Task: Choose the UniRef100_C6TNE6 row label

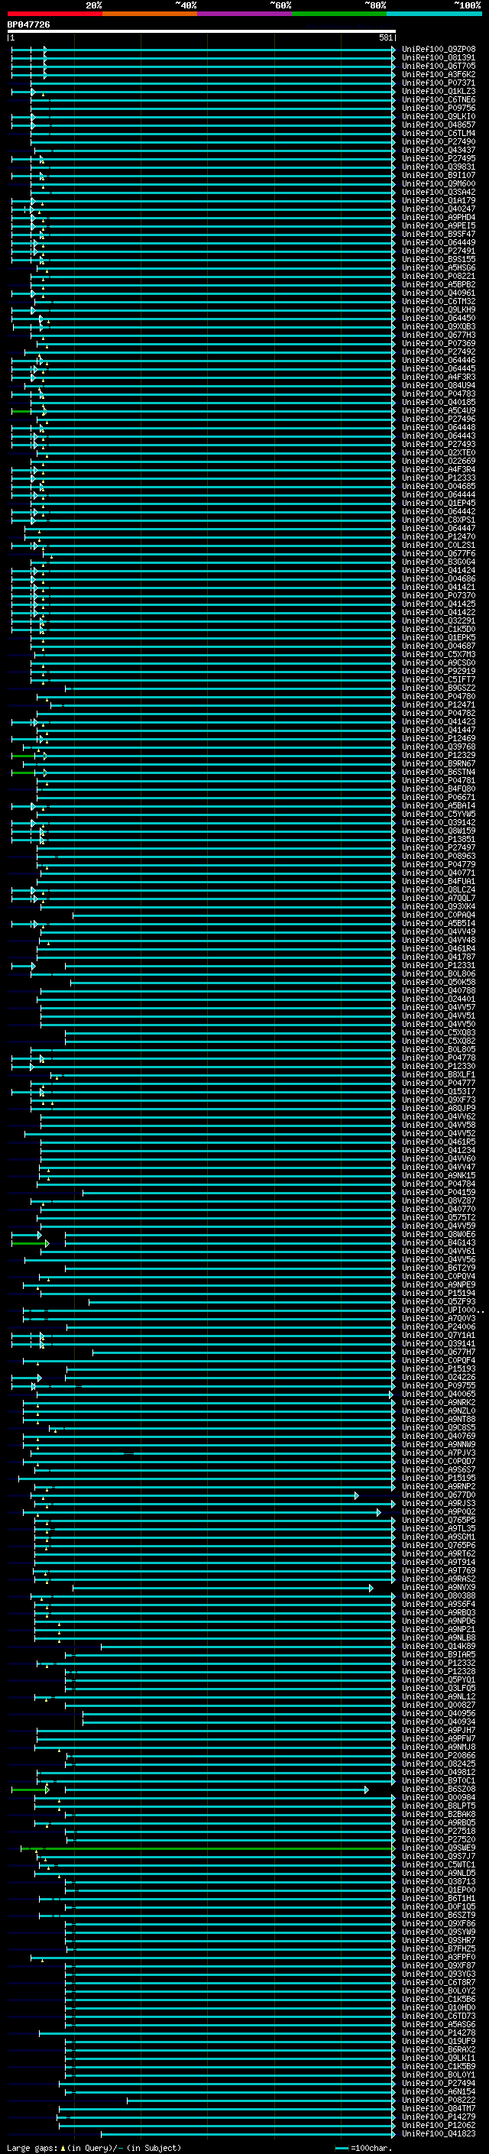Action: (439, 99)
